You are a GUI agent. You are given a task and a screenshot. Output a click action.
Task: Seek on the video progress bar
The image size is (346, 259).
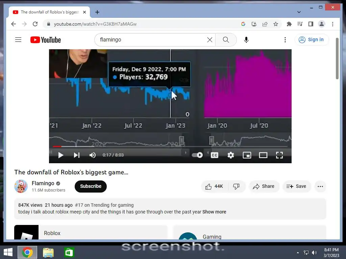[170, 146]
